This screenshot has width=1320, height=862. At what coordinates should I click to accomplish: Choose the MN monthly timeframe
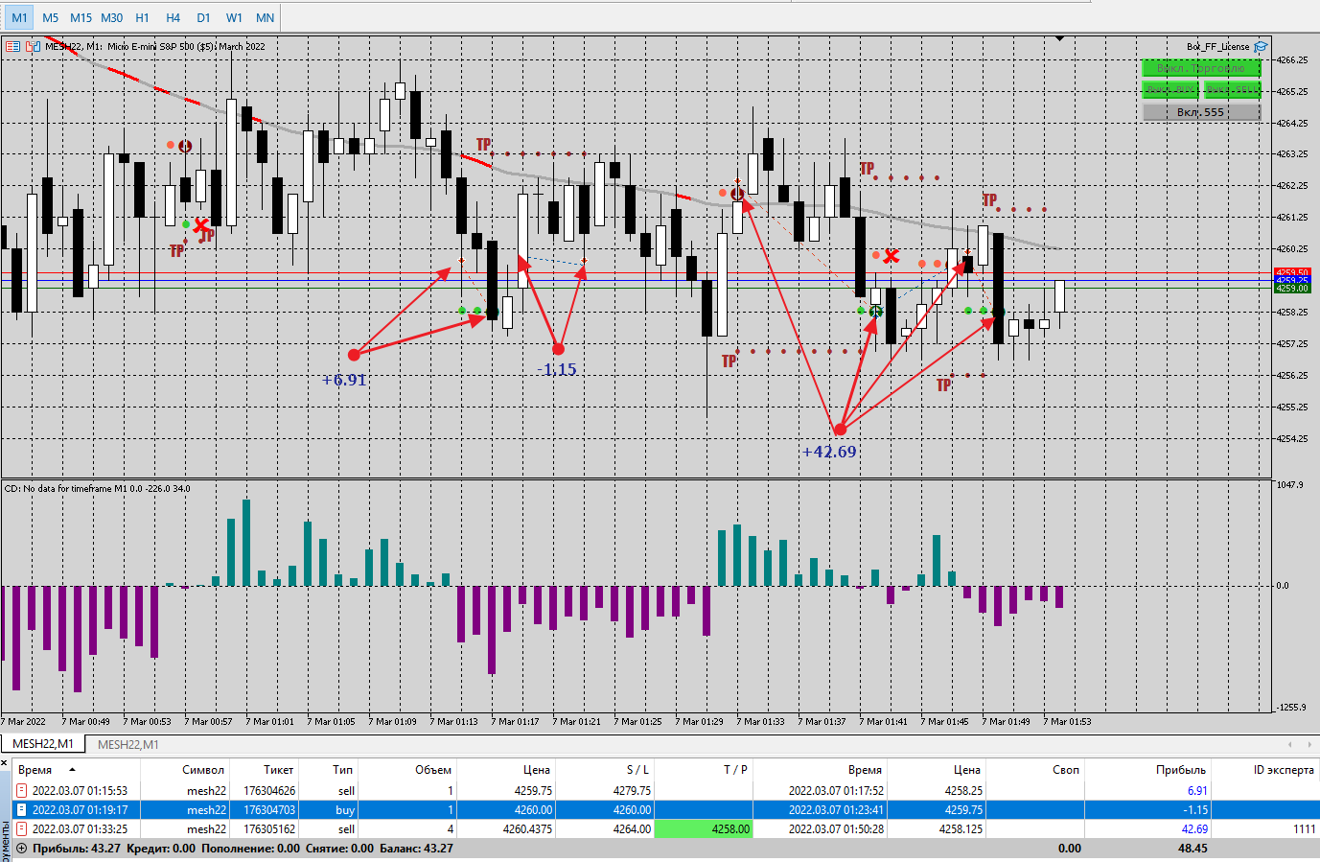[266, 17]
